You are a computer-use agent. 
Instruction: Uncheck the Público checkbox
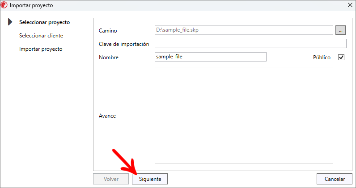pos(341,57)
